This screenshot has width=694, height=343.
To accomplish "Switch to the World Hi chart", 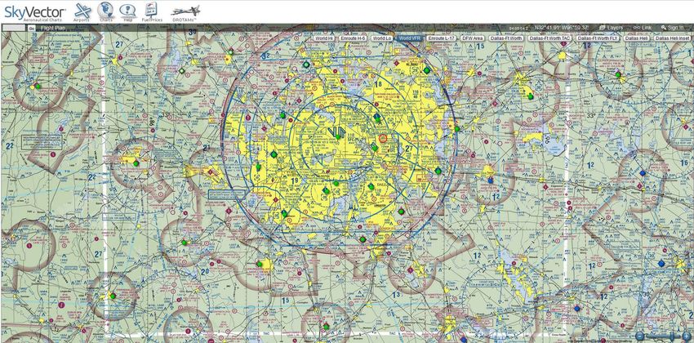I will click(x=324, y=38).
